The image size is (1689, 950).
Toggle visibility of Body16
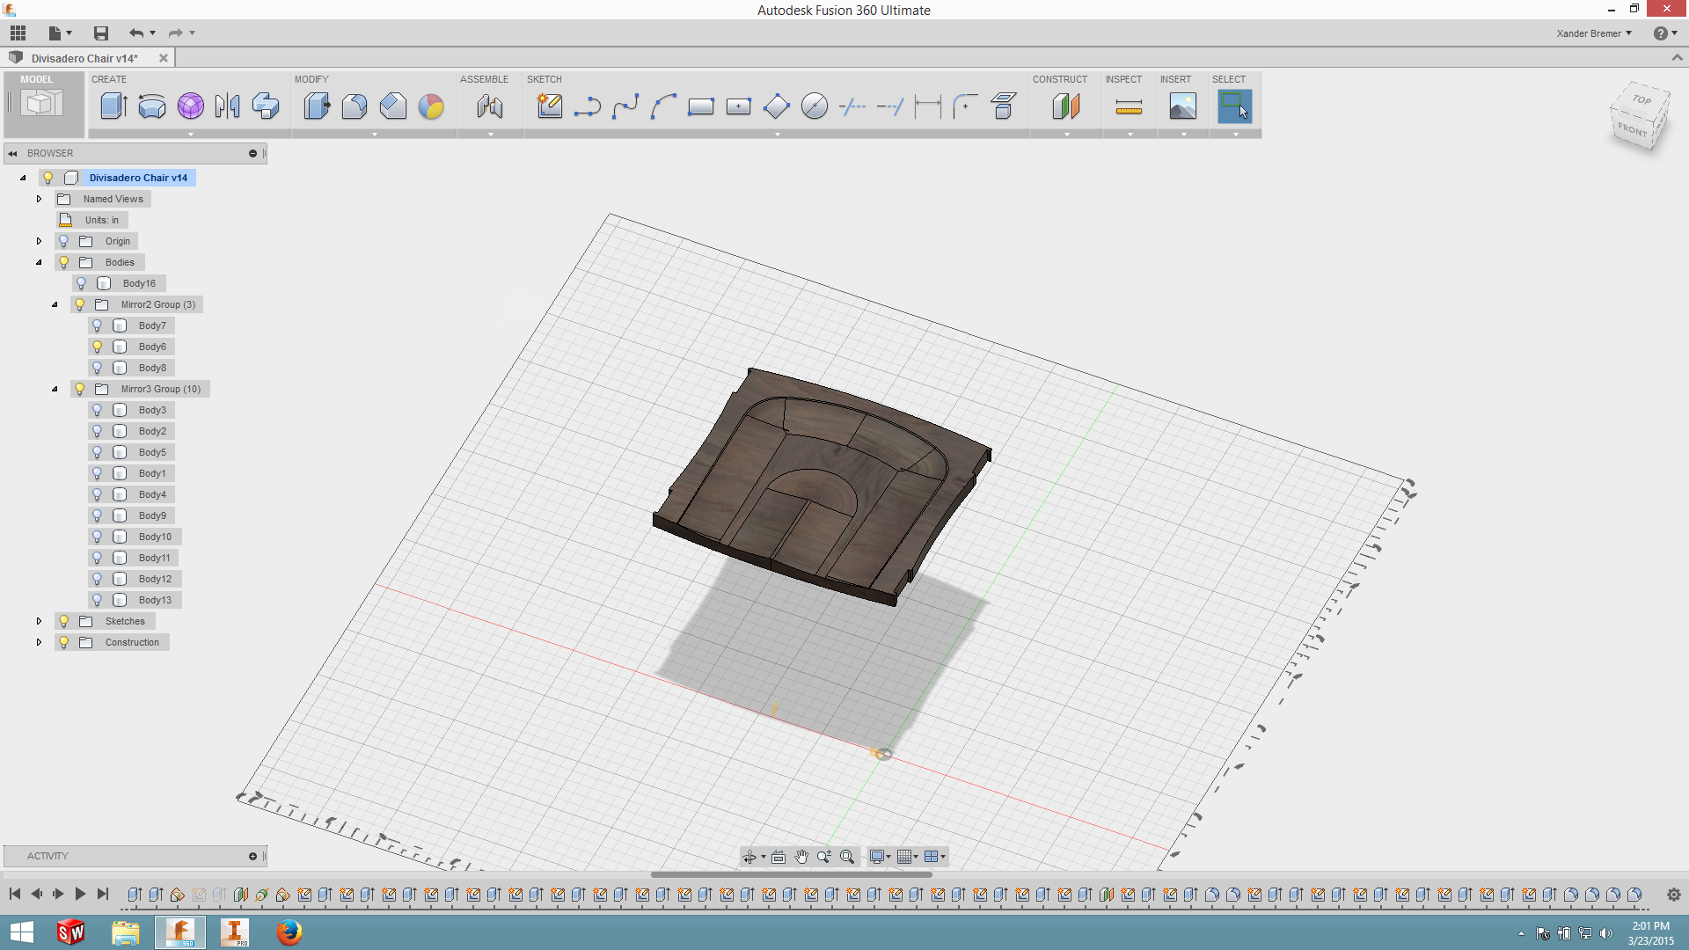[x=80, y=283]
